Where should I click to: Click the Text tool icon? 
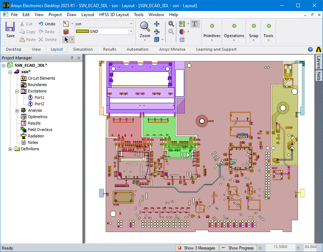195,24
